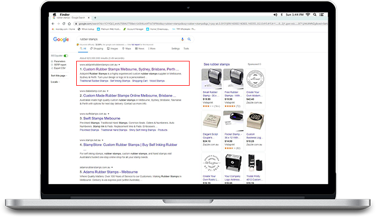Open the Traditional Hand Stamps sitelink
Image resolution: width=376 pixels, height=217 pixels.
pyautogui.click(x=114, y=130)
